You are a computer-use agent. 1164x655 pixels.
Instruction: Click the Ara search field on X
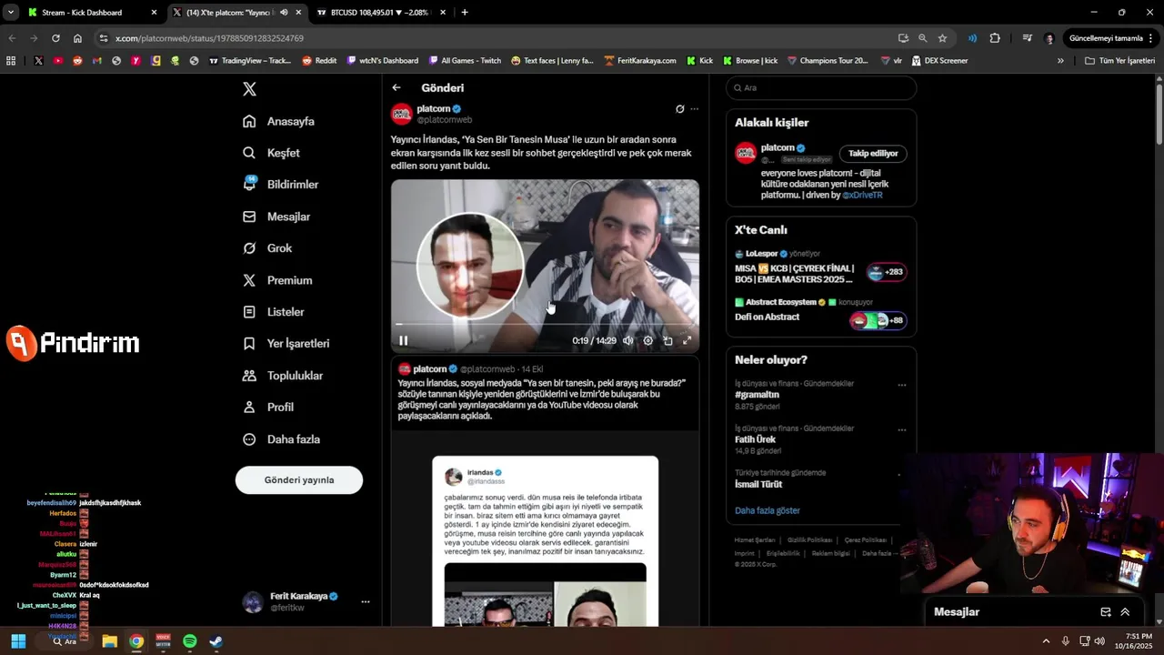pos(821,88)
